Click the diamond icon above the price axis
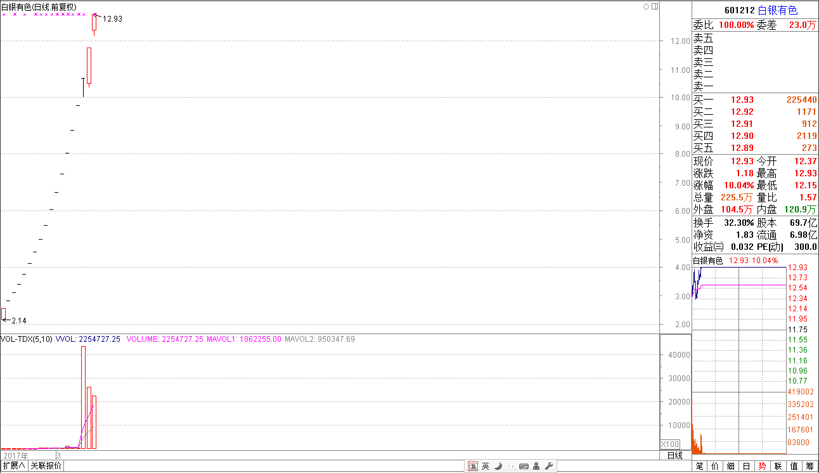Image resolution: width=819 pixels, height=473 pixels. [646, 6]
